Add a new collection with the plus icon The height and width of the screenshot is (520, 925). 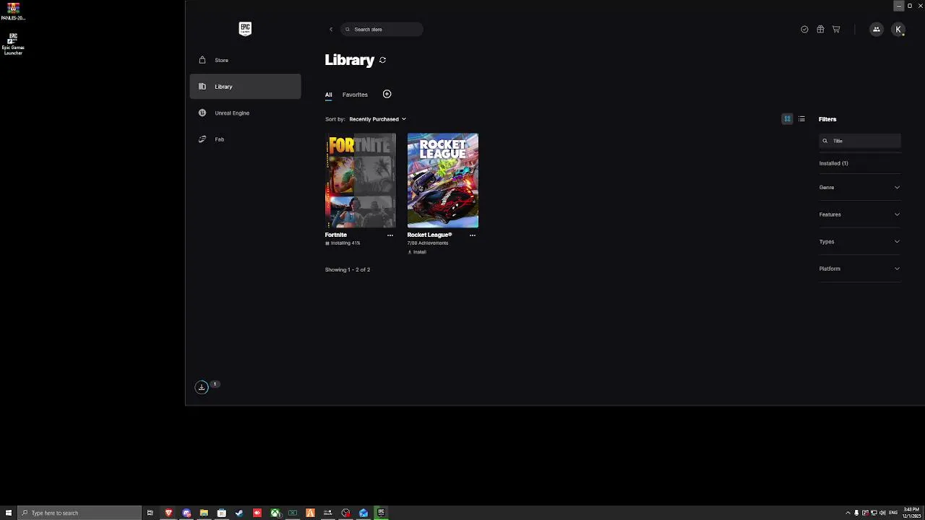point(387,94)
